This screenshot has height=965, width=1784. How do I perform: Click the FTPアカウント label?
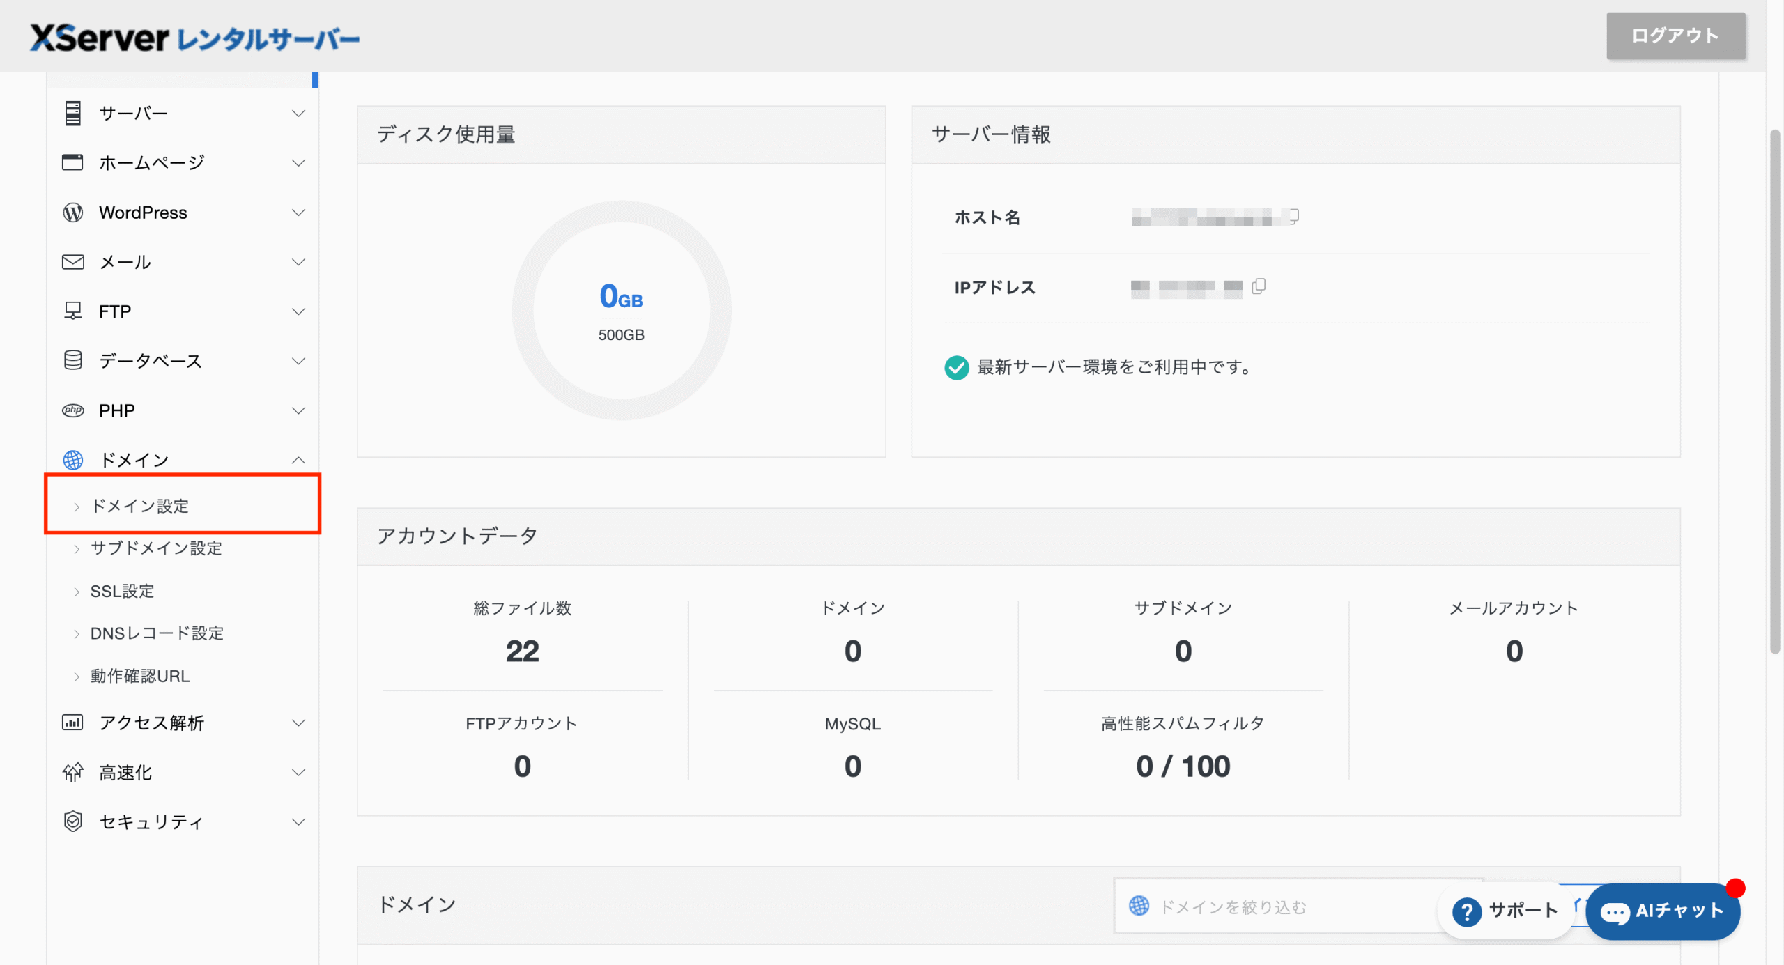coord(522,723)
